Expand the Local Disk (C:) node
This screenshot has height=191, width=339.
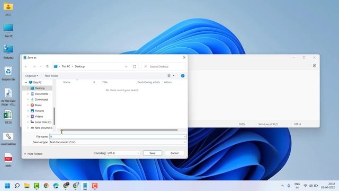click(28, 122)
